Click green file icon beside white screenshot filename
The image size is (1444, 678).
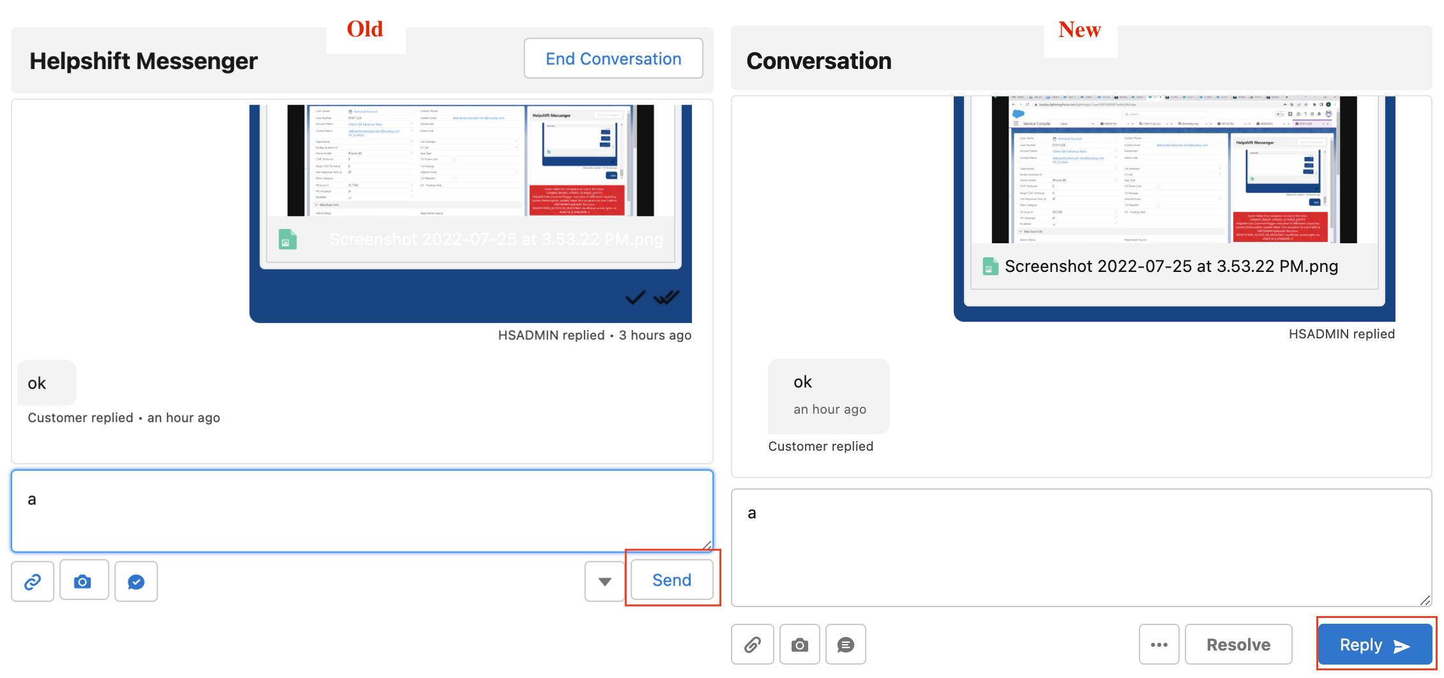pos(288,239)
